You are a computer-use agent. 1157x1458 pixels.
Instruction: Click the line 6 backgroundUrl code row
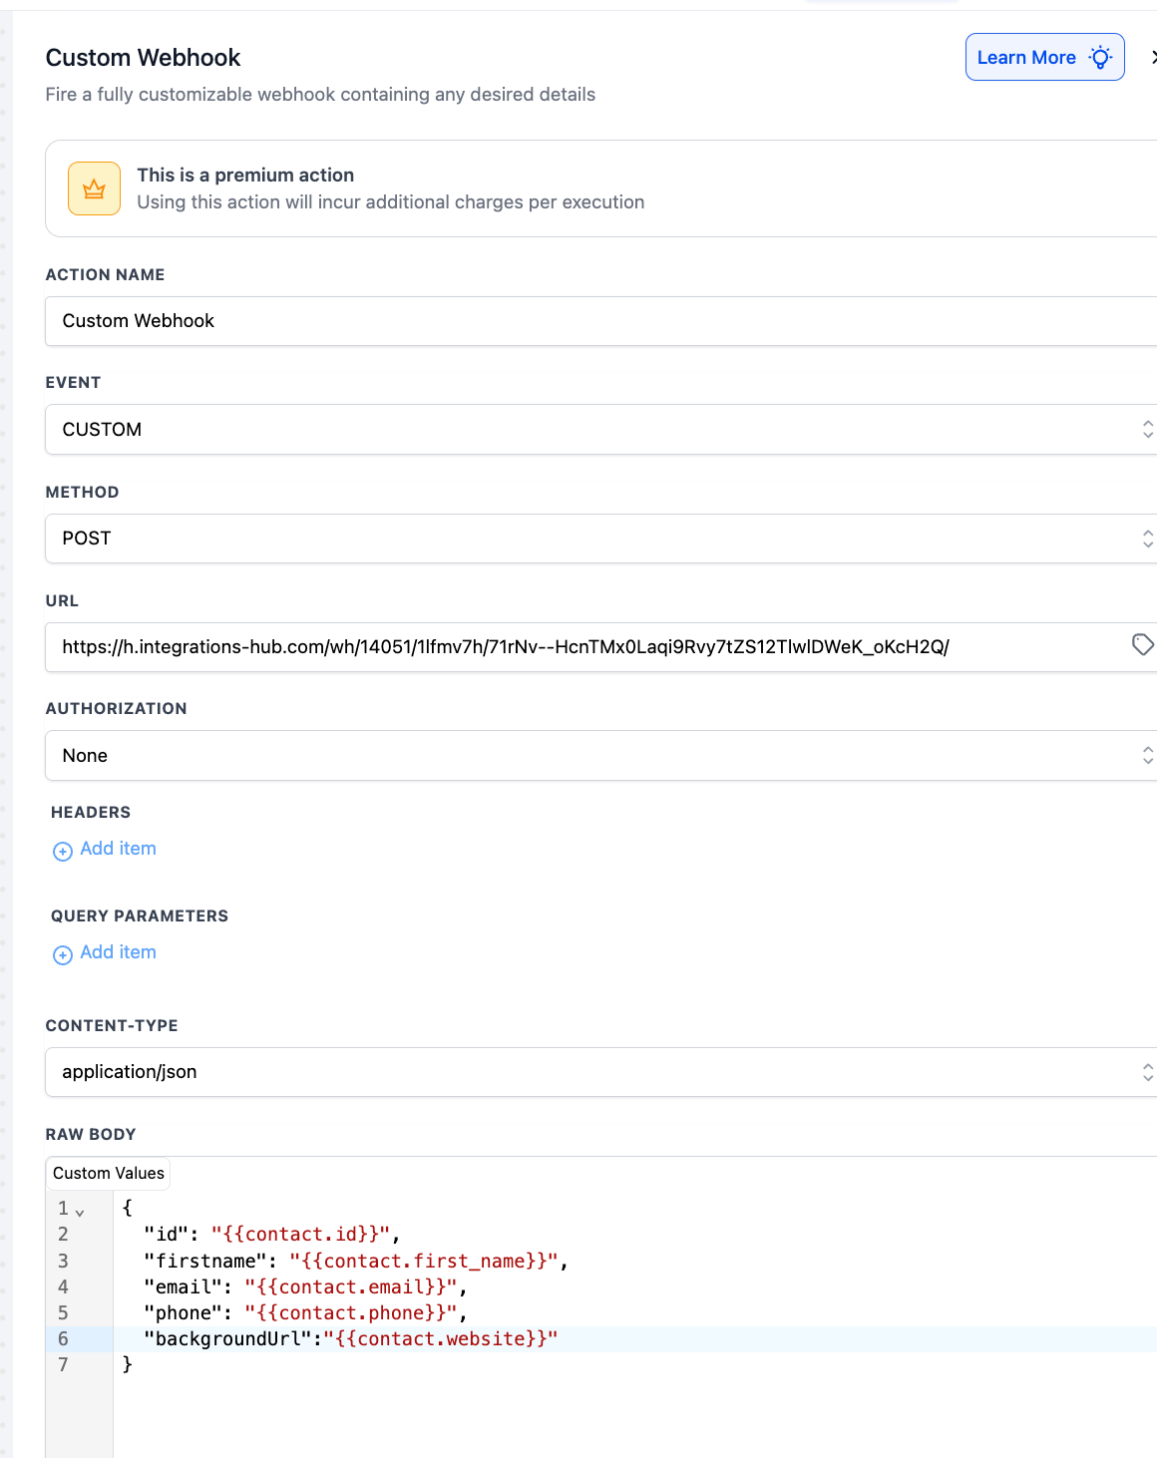point(635,1339)
